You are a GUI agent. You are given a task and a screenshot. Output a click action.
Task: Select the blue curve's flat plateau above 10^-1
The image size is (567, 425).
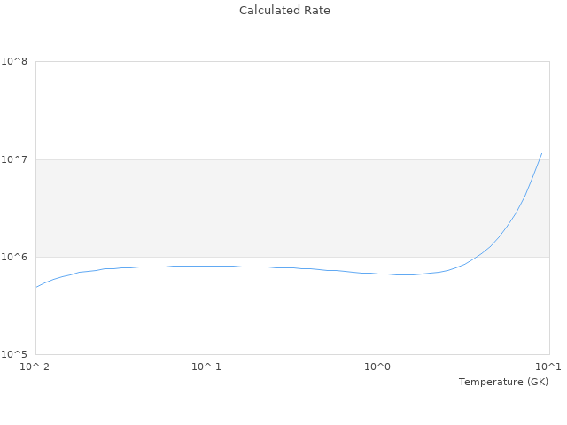click(x=206, y=266)
